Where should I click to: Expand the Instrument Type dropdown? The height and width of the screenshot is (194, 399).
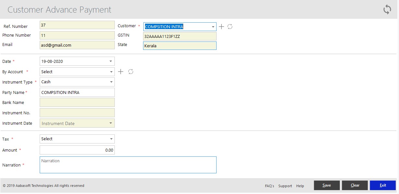111,82
